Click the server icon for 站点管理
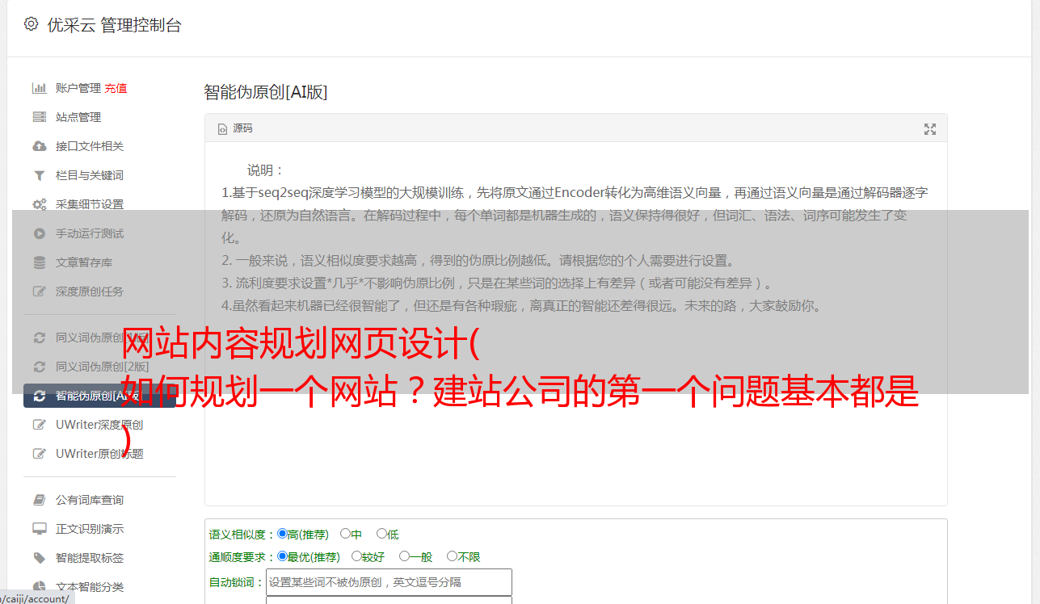This screenshot has height=604, width=1040. (x=39, y=117)
